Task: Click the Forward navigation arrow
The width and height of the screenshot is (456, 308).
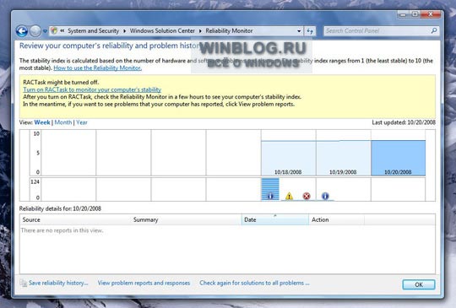Action: tap(35, 31)
